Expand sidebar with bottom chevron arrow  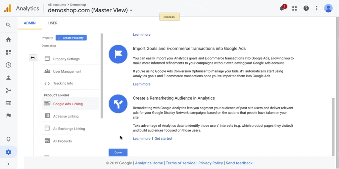click(8, 164)
